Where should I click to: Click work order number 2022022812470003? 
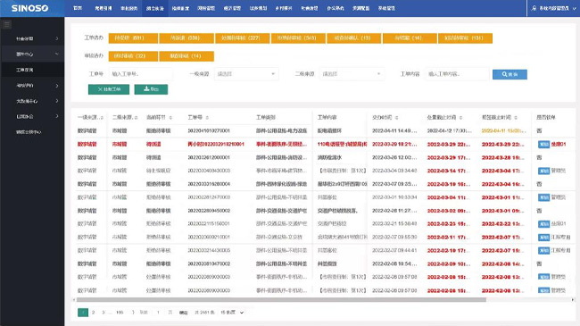tap(209, 197)
